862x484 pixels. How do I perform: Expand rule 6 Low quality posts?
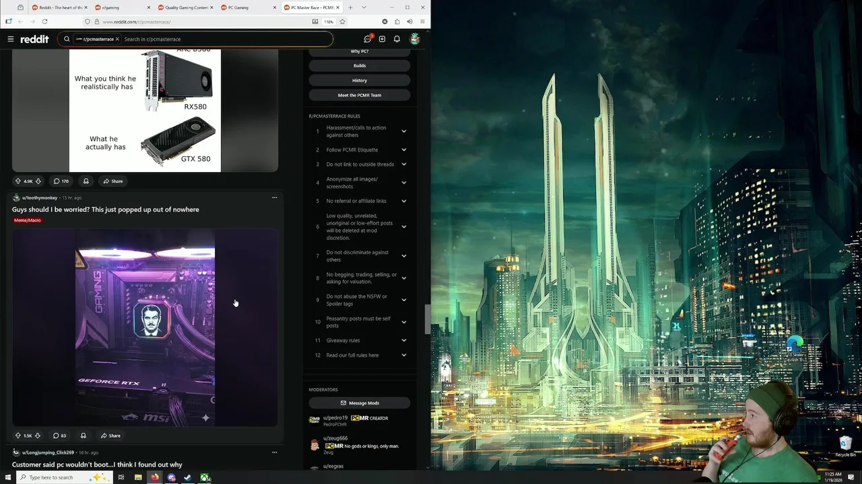404,227
